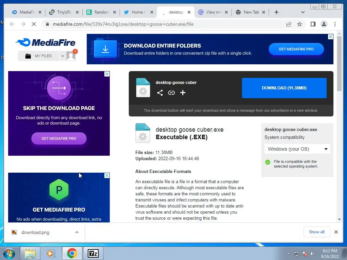
Task: Click GET MEDIAFIRE PRO in top banner
Action: point(296,49)
